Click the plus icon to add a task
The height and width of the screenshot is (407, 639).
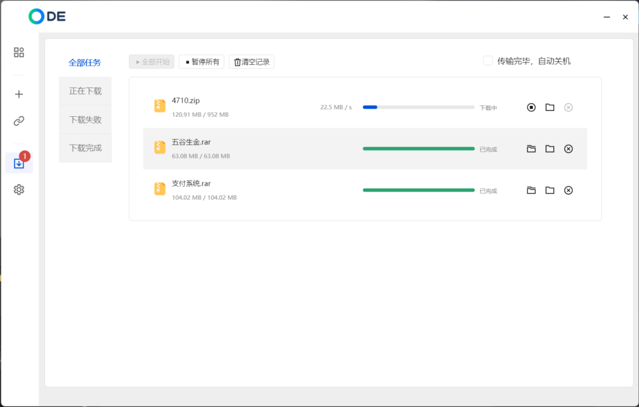(x=19, y=94)
